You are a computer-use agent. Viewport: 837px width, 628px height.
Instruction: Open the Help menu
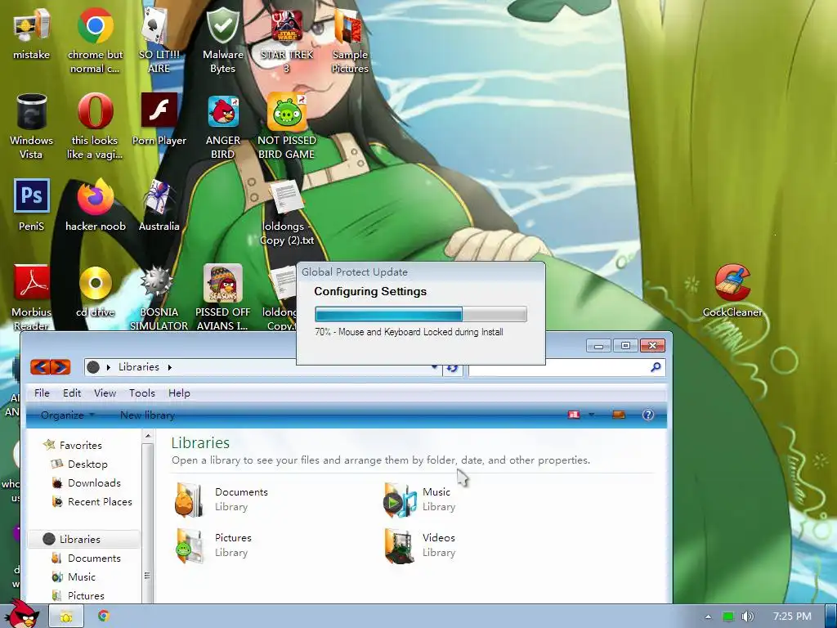click(x=179, y=393)
